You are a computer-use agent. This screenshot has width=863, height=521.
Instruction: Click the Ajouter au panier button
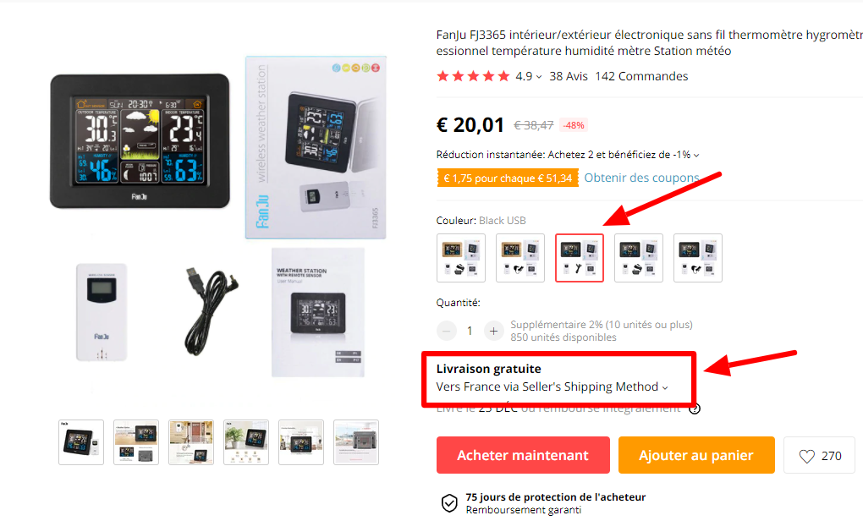696,455
